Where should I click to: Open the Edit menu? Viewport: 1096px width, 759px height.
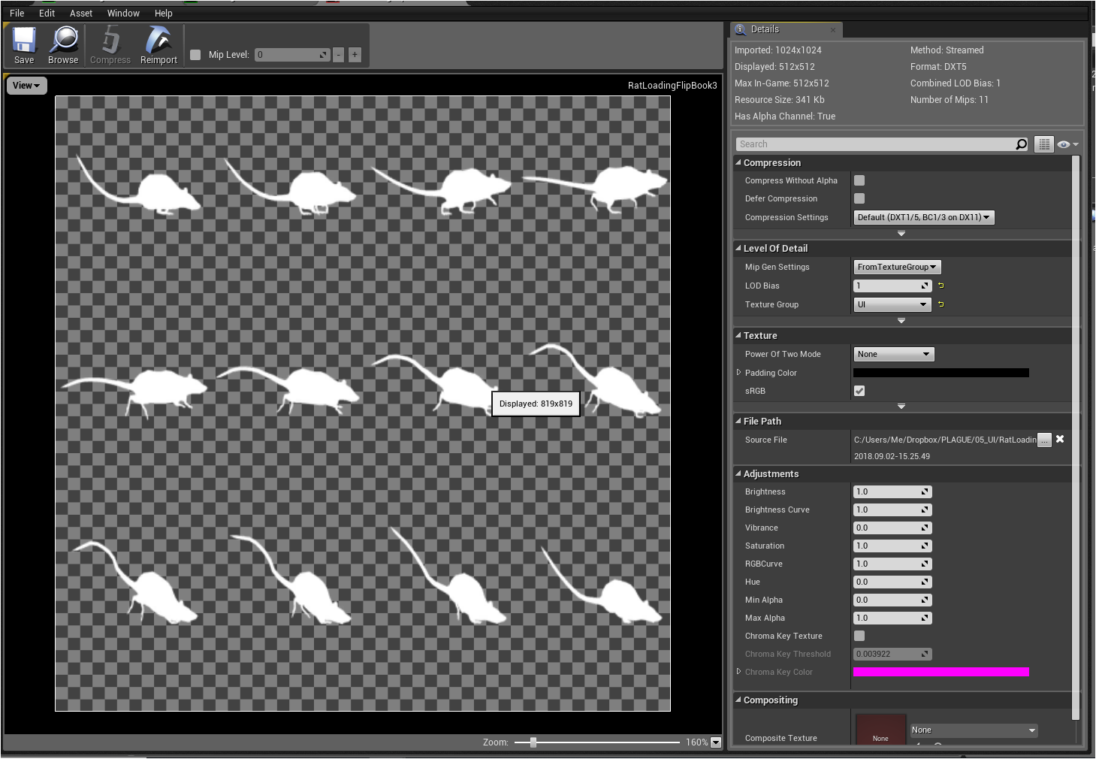tap(47, 13)
